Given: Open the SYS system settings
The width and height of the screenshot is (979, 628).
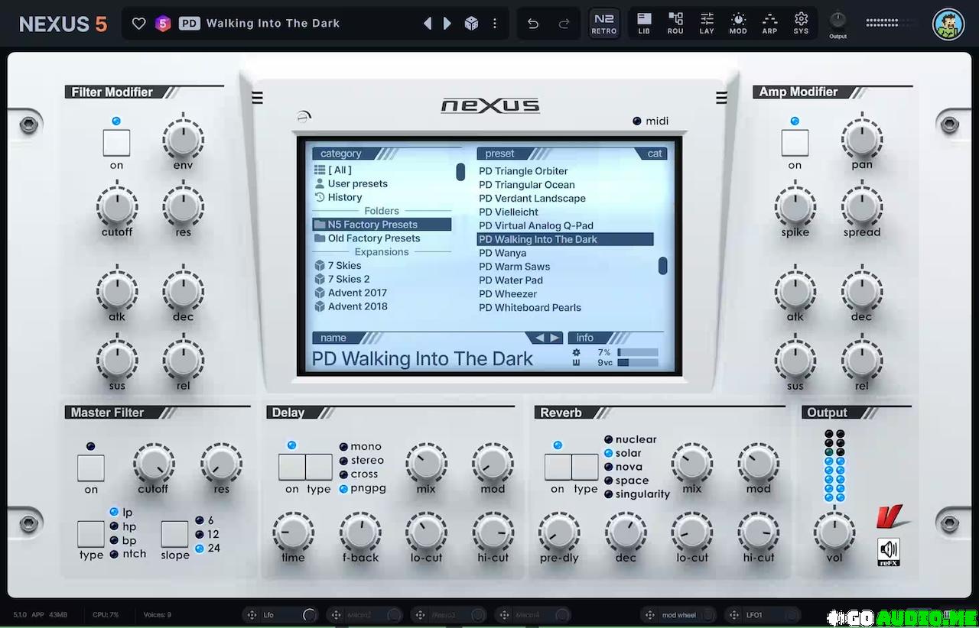Looking at the screenshot, I should (x=801, y=23).
